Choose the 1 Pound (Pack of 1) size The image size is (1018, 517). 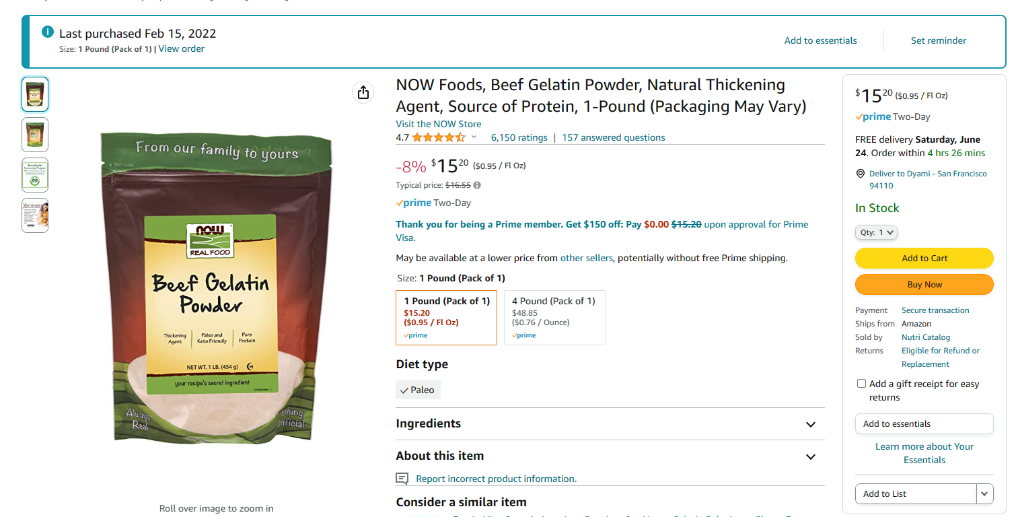[x=447, y=318]
